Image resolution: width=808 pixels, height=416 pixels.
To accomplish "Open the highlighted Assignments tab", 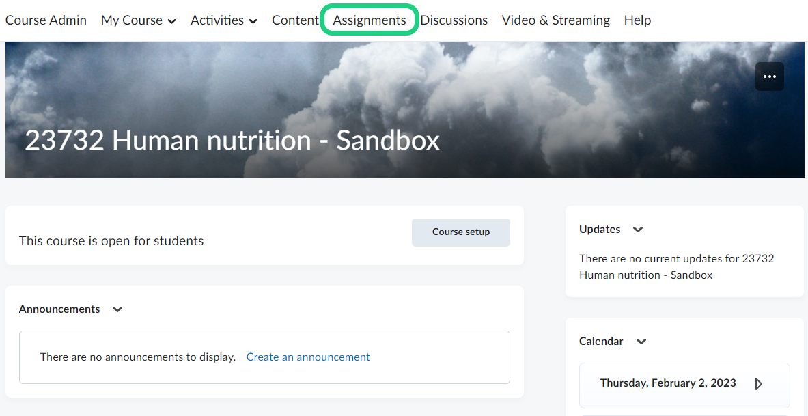I will point(370,20).
